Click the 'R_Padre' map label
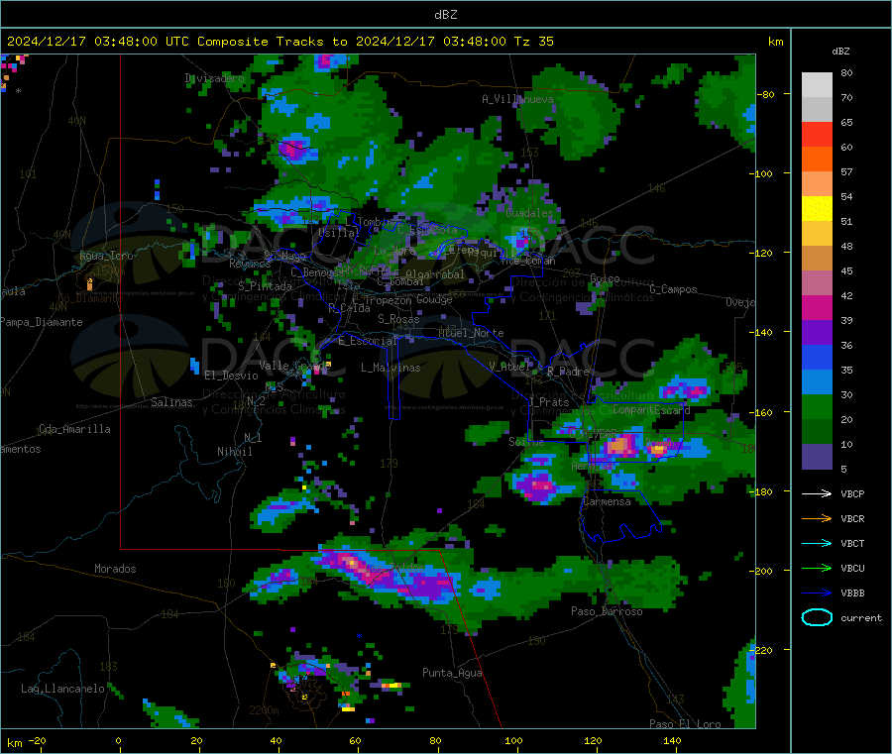The height and width of the screenshot is (754, 892). coord(568,372)
